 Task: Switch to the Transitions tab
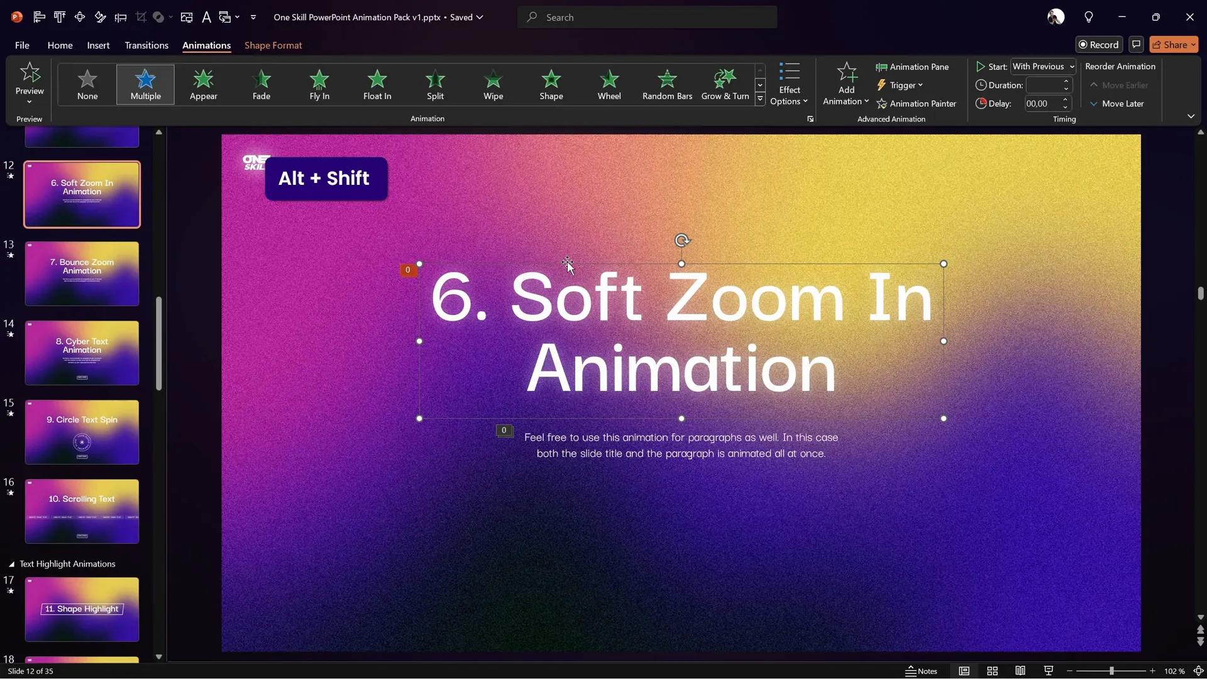click(x=146, y=45)
